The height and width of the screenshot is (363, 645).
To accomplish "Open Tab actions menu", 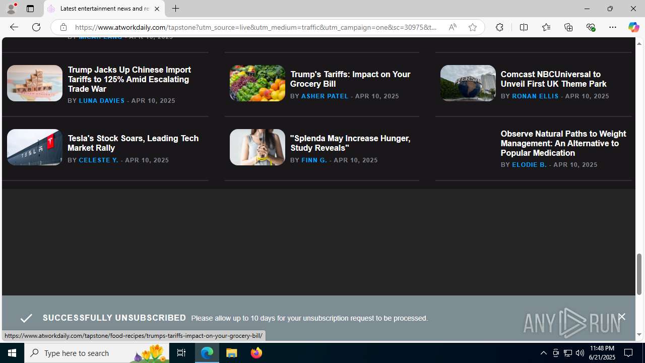I will [x=30, y=9].
